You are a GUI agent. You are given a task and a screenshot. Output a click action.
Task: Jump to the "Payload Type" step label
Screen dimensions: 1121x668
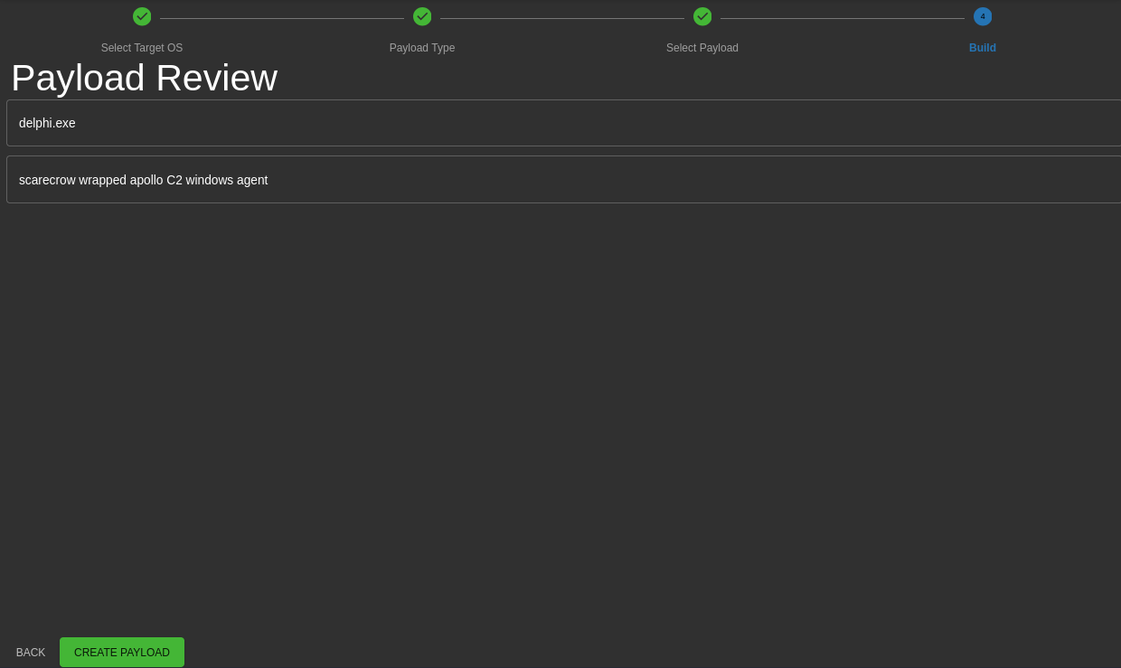point(422,48)
